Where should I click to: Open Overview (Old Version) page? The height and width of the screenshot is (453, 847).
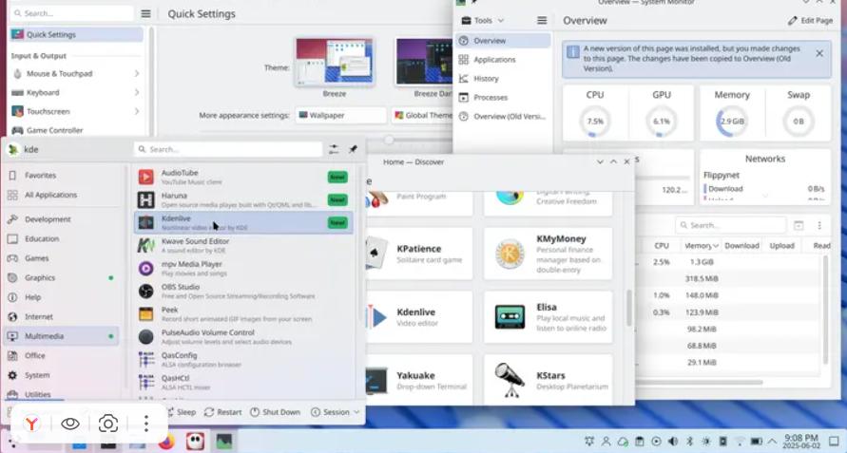click(x=504, y=116)
